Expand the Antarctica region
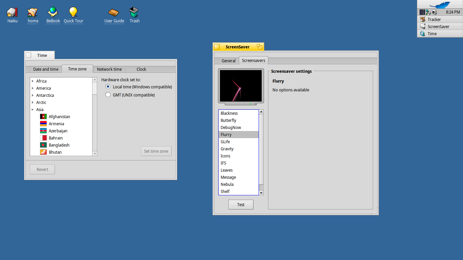 coord(33,95)
